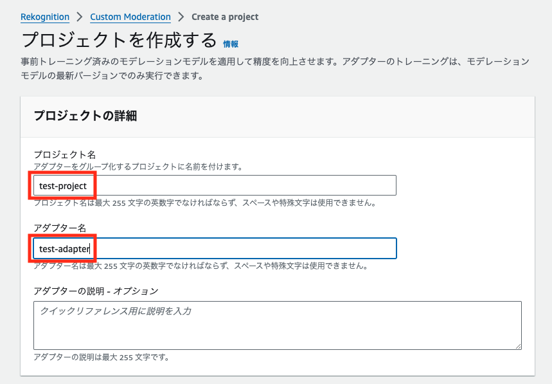The height and width of the screenshot is (384, 552).
Task: Go to the Custom Moderation breadcrumb
Action: 130,17
